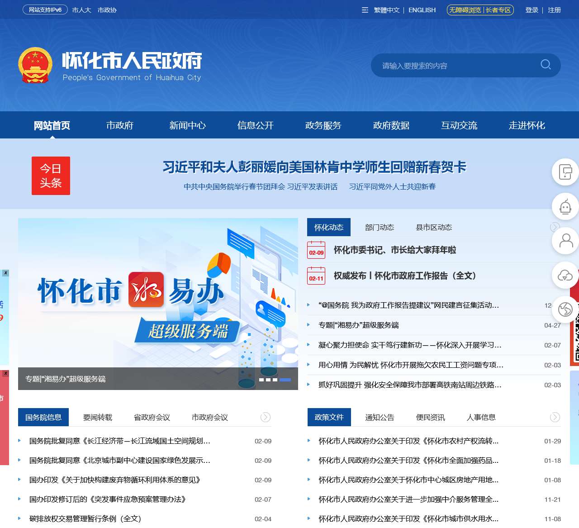Switch to the 部门动态 tab

[380, 227]
